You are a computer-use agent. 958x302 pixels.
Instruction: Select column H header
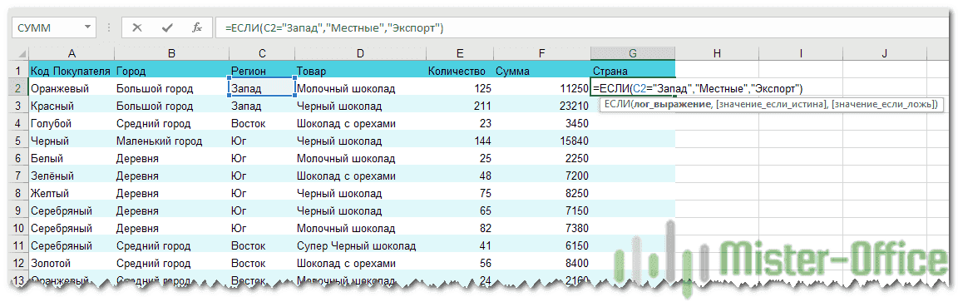tap(717, 54)
